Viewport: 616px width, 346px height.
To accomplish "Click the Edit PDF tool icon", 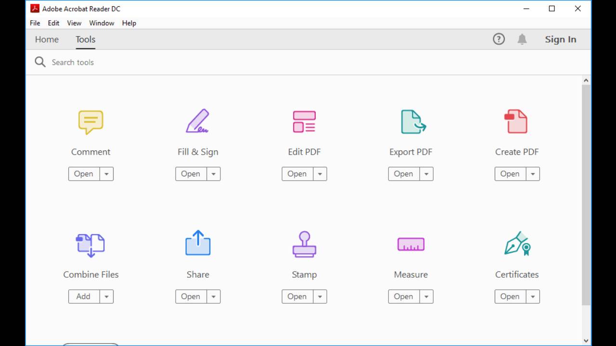I will [304, 122].
